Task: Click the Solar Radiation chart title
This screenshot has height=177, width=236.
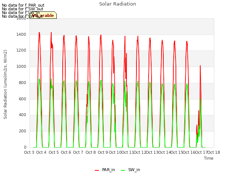Action: click(118, 4)
